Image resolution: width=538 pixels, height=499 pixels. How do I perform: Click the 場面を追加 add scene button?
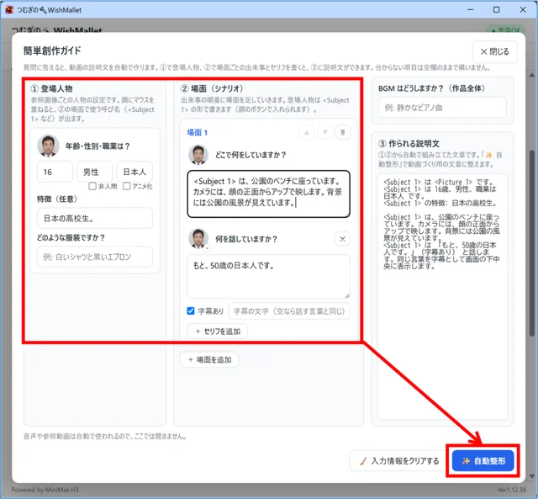[x=209, y=359]
